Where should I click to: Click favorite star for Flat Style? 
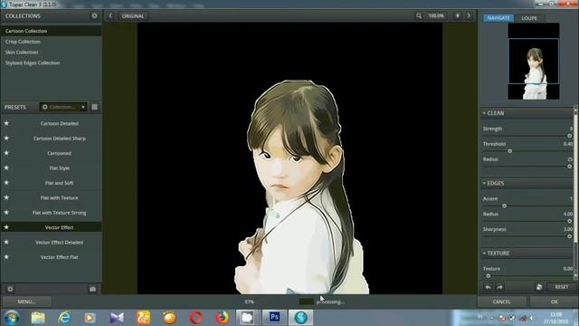pos(6,168)
